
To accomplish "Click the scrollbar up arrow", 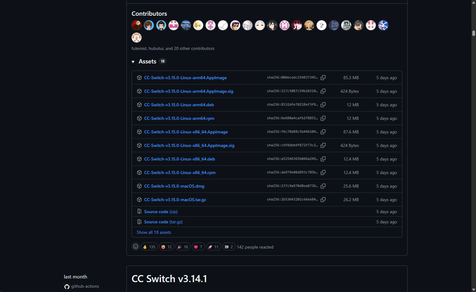I will [x=474, y=2].
